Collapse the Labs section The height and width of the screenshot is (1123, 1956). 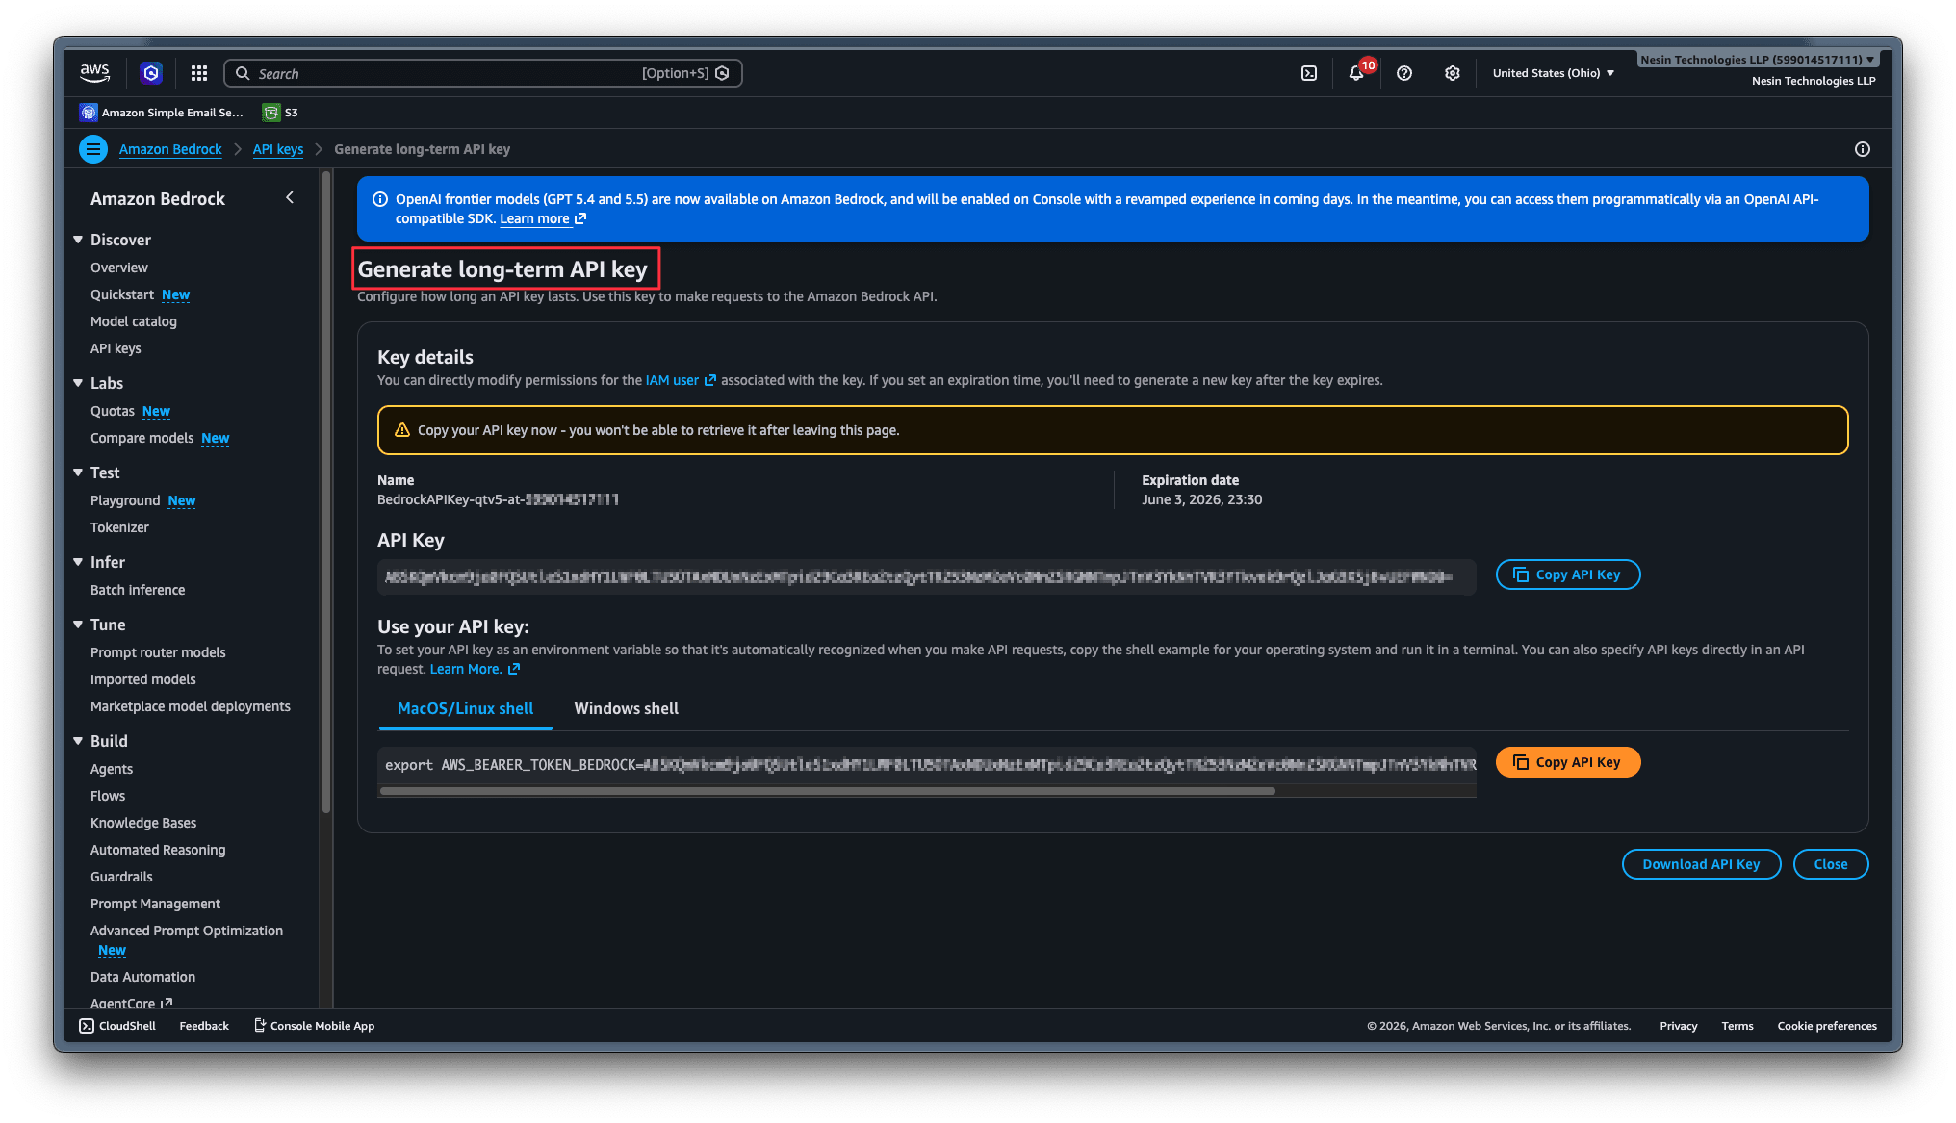click(x=78, y=383)
